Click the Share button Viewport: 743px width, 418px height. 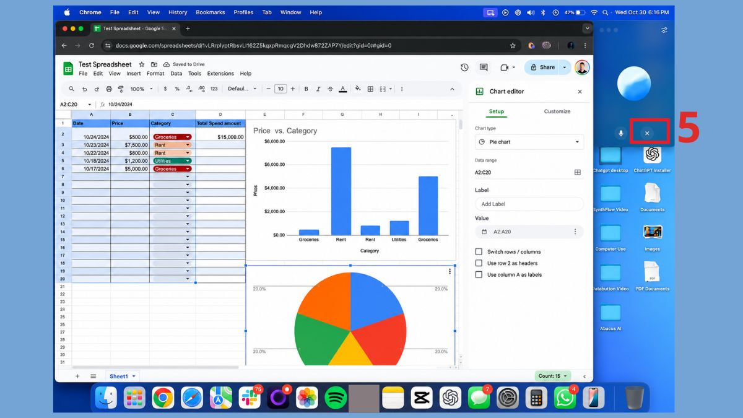(x=542, y=67)
